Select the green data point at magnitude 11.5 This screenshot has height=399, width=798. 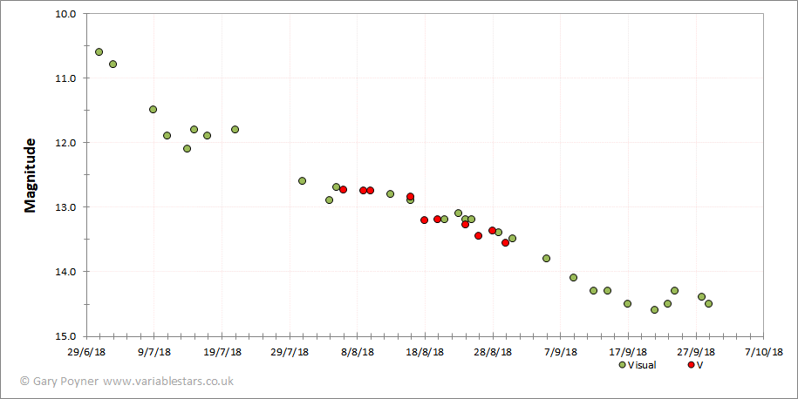(153, 109)
